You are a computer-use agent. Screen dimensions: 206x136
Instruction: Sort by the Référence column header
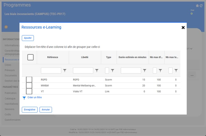coord(53,57)
